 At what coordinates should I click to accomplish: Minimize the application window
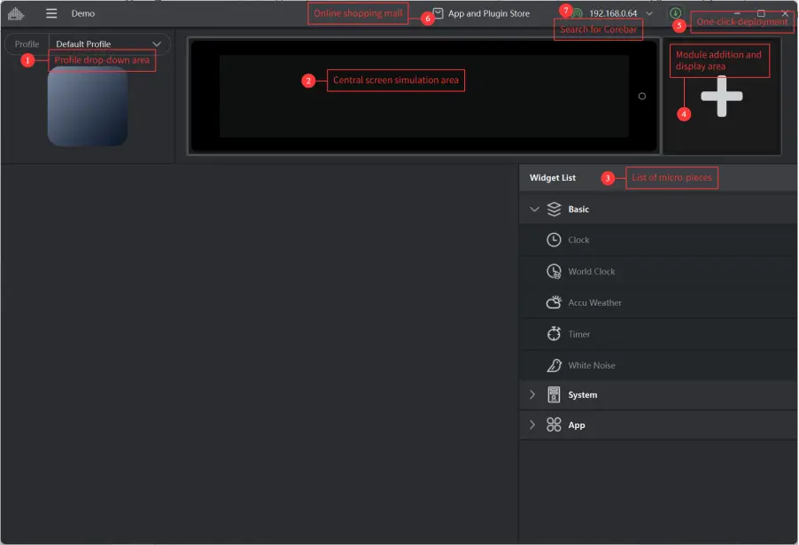coord(737,13)
